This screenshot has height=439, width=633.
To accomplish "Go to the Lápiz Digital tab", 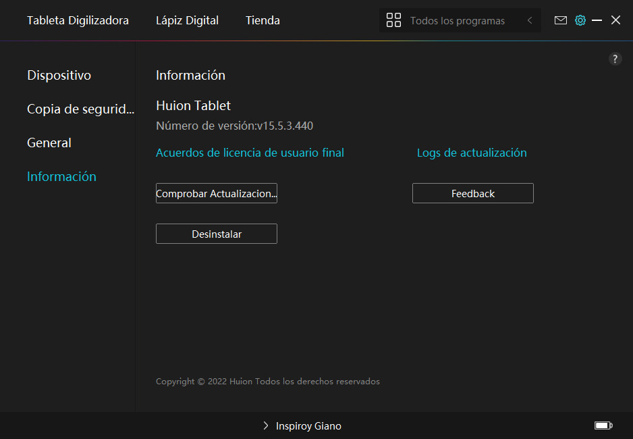I will click(x=187, y=20).
